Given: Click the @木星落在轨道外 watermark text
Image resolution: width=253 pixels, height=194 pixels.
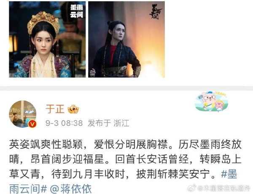Looking at the screenshot, I should pyautogui.click(x=224, y=188).
